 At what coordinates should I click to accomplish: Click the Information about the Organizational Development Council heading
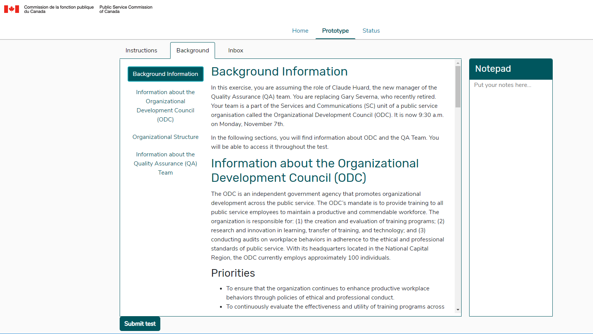coord(315,170)
